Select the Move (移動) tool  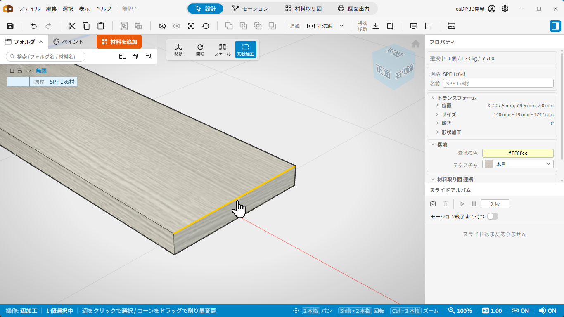pos(178,50)
